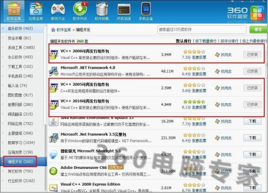Click VC++ 2010可再发行组件包 program icon
Image resolution: width=268 pixels, height=193 pixels.
point(54,105)
